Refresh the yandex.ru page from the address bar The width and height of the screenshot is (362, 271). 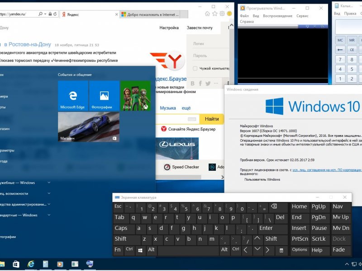[55, 14]
